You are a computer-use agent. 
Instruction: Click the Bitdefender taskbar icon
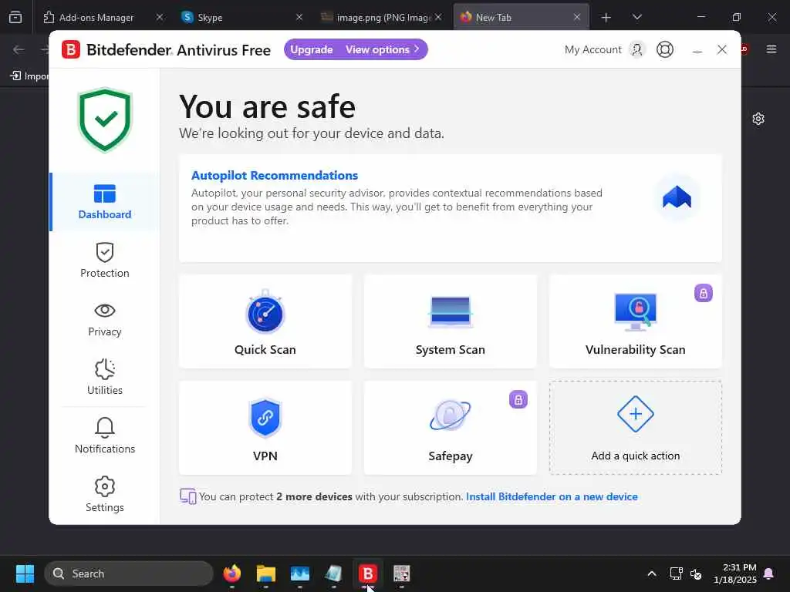pyautogui.click(x=368, y=573)
